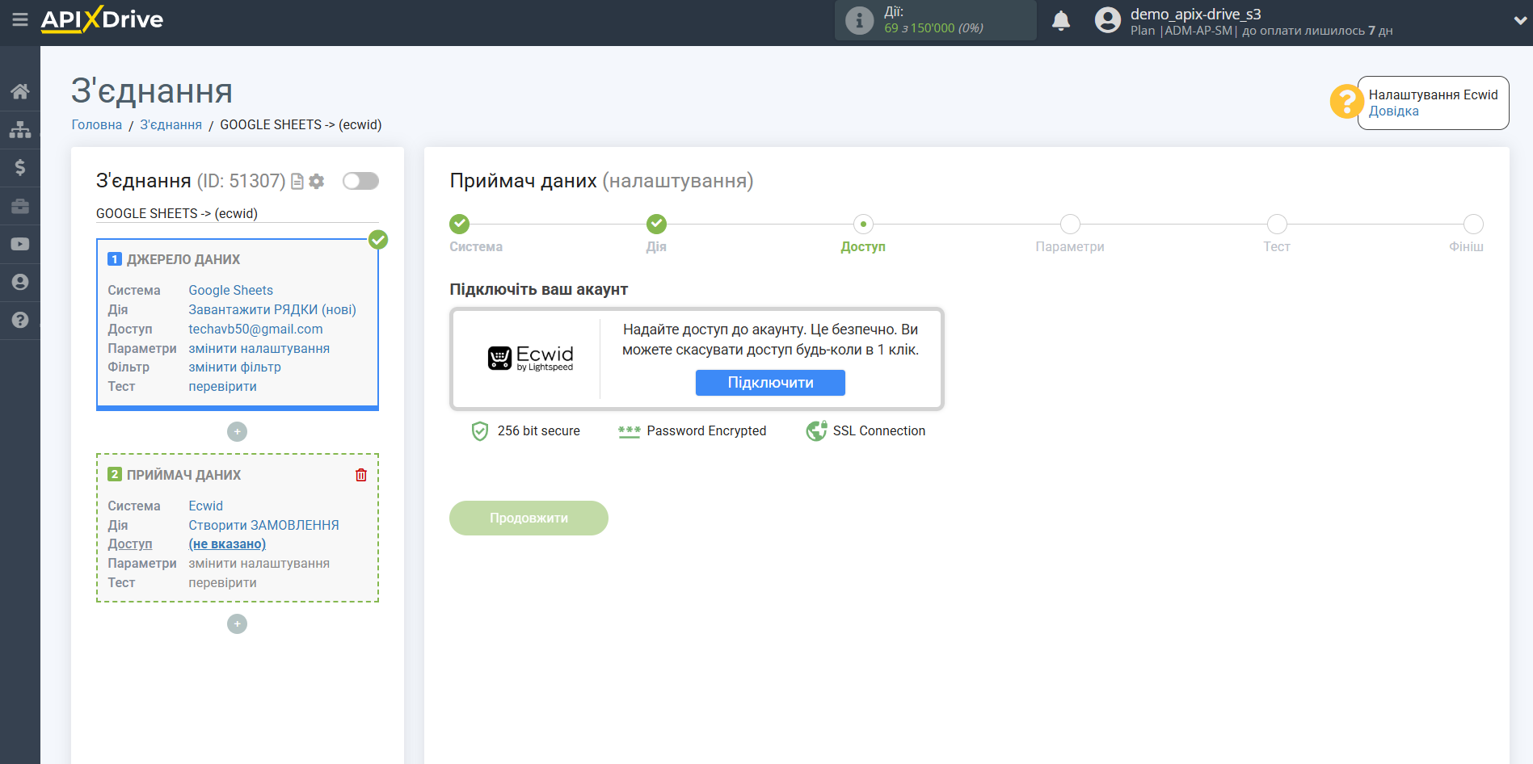This screenshot has height=764, width=1533.
Task: Click Створити ЗАМОВЛЕННЯ action link
Action: click(263, 525)
